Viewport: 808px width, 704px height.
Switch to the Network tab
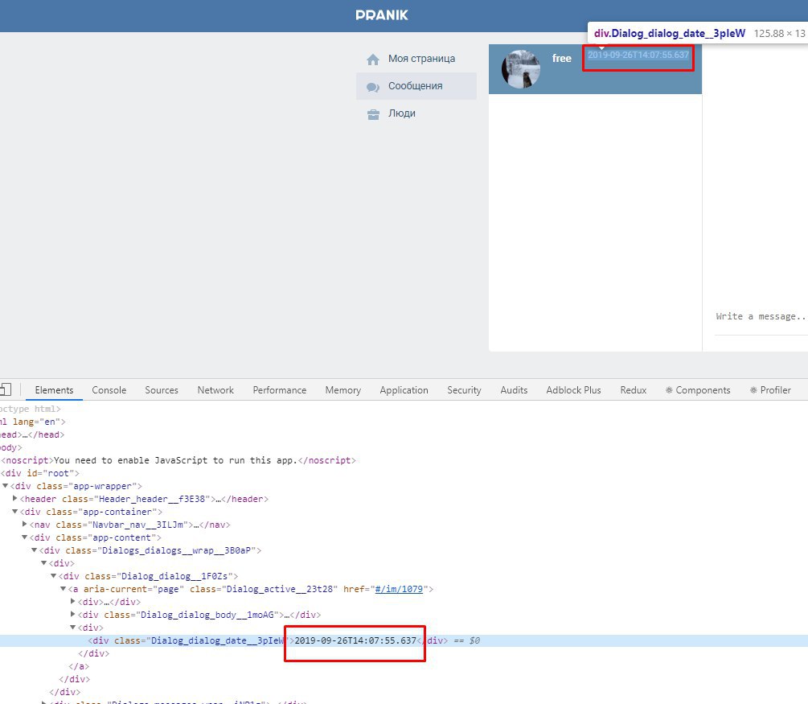click(x=215, y=390)
